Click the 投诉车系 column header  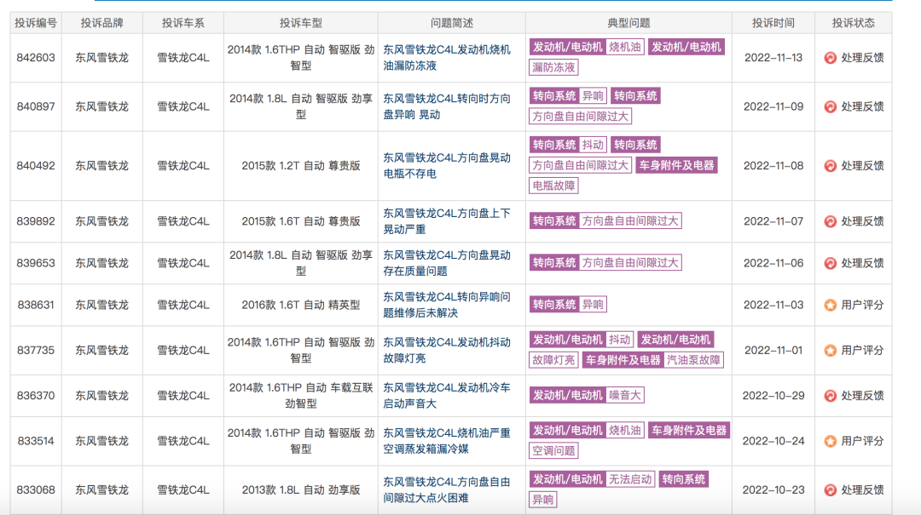pos(182,23)
